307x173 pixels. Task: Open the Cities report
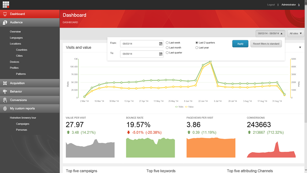click(x=19, y=56)
